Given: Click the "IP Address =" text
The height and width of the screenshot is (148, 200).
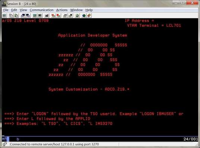Looking at the screenshot, I should 140,21.
